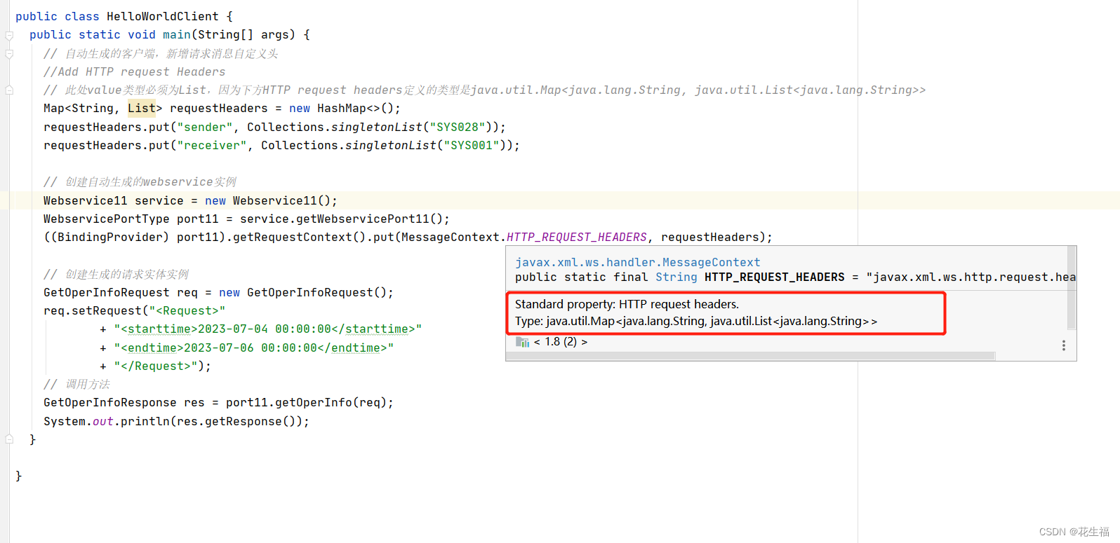The height and width of the screenshot is (543, 1120).
Task: Click WebservicePortType type name
Action: tap(107, 219)
